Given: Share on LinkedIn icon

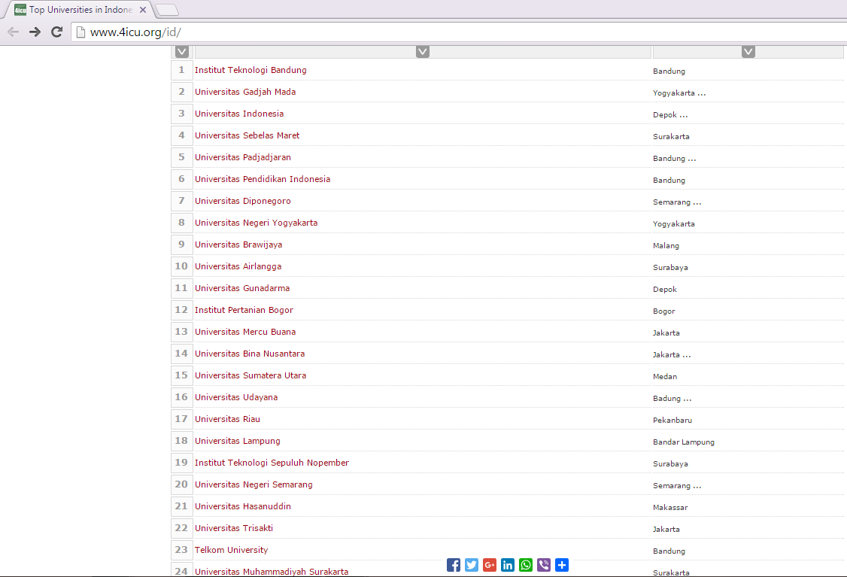Looking at the screenshot, I should (x=508, y=565).
